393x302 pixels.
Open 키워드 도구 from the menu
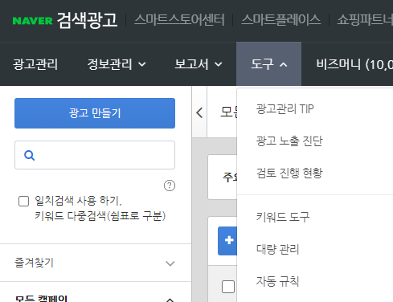[x=283, y=217]
